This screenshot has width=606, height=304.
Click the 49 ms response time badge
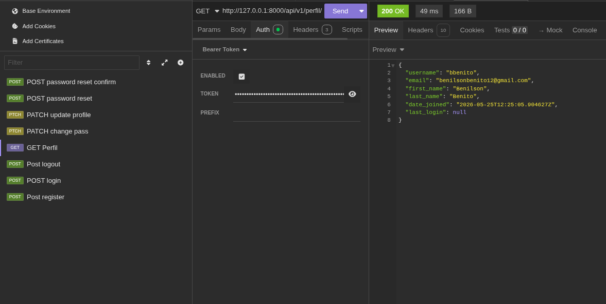click(x=429, y=11)
